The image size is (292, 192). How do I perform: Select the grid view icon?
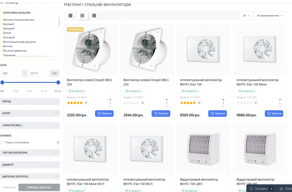[82, 16]
